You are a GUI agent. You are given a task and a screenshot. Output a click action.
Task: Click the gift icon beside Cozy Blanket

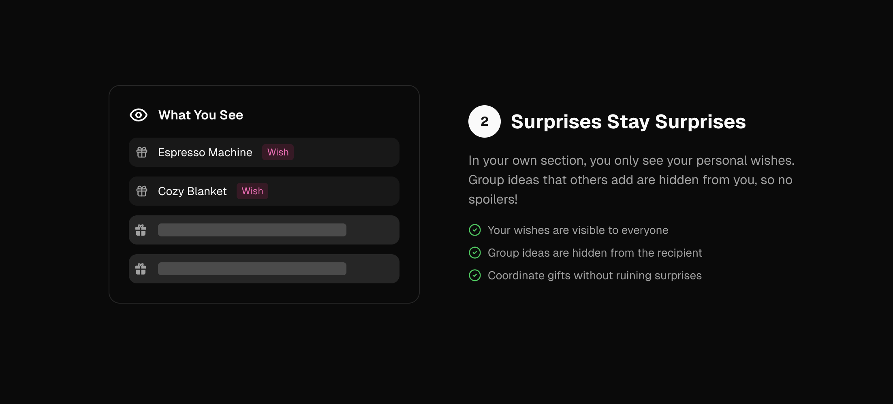pyautogui.click(x=142, y=191)
